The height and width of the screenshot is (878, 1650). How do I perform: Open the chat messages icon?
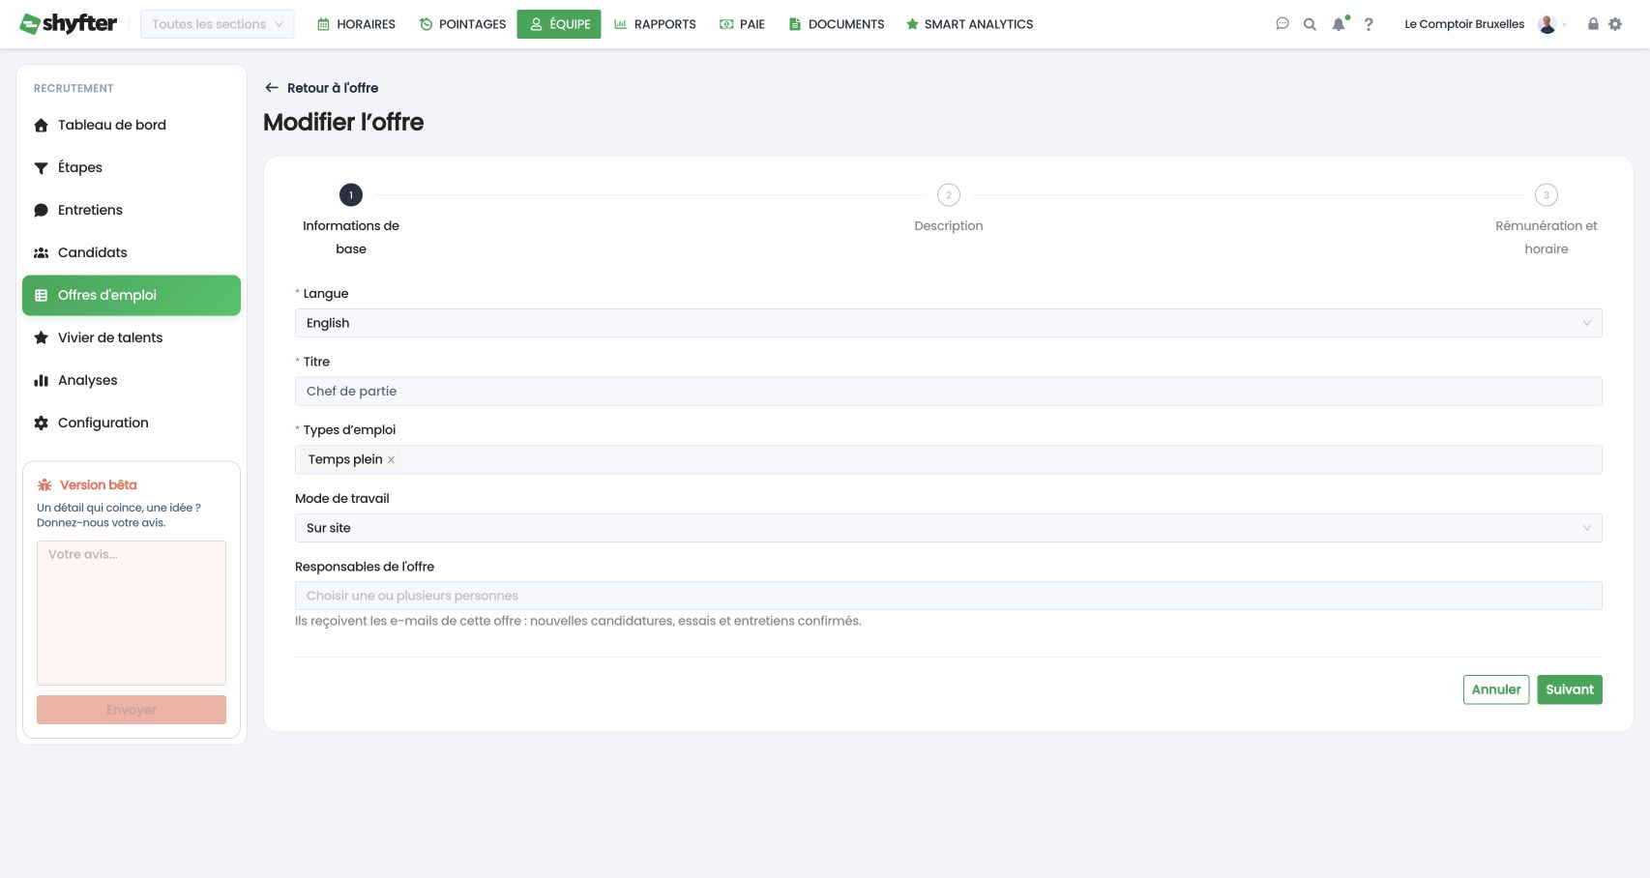1282,24
